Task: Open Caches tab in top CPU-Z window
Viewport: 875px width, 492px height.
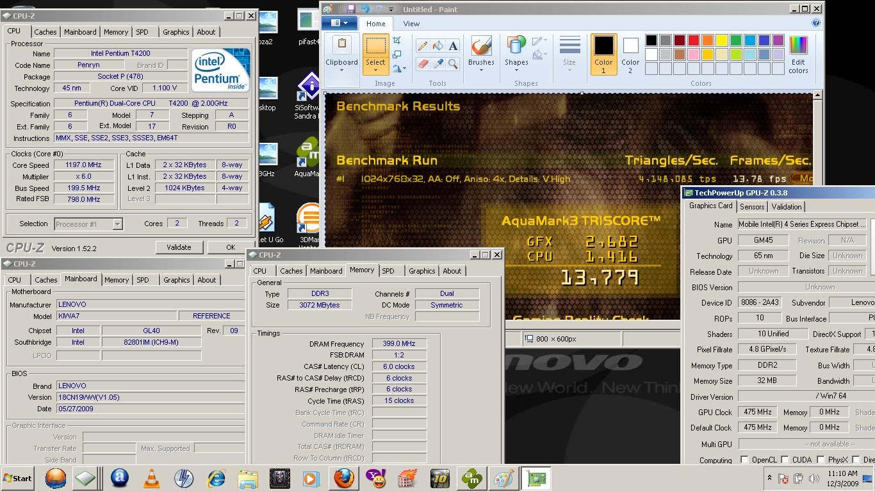Action: [45, 32]
